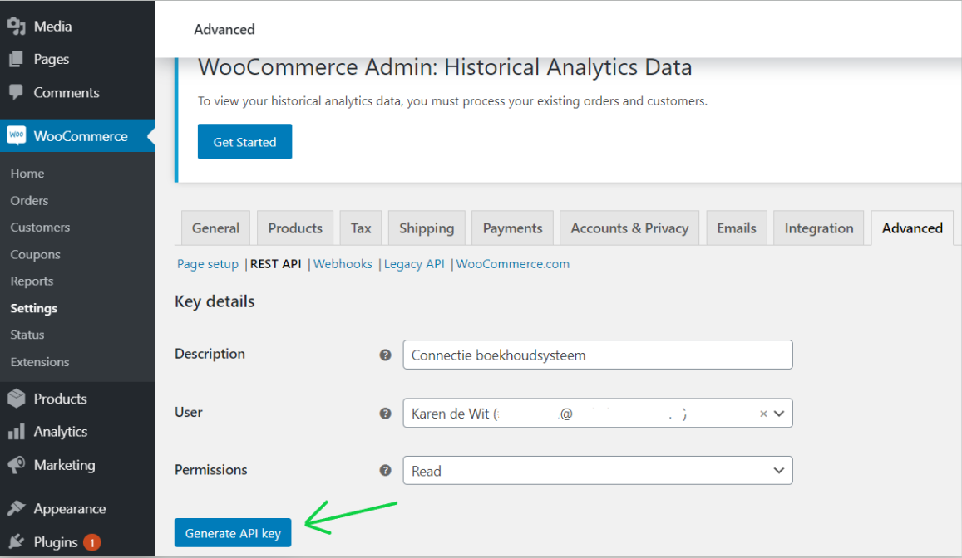The width and height of the screenshot is (962, 558).
Task: Open the Media menu label
Action: tap(52, 27)
